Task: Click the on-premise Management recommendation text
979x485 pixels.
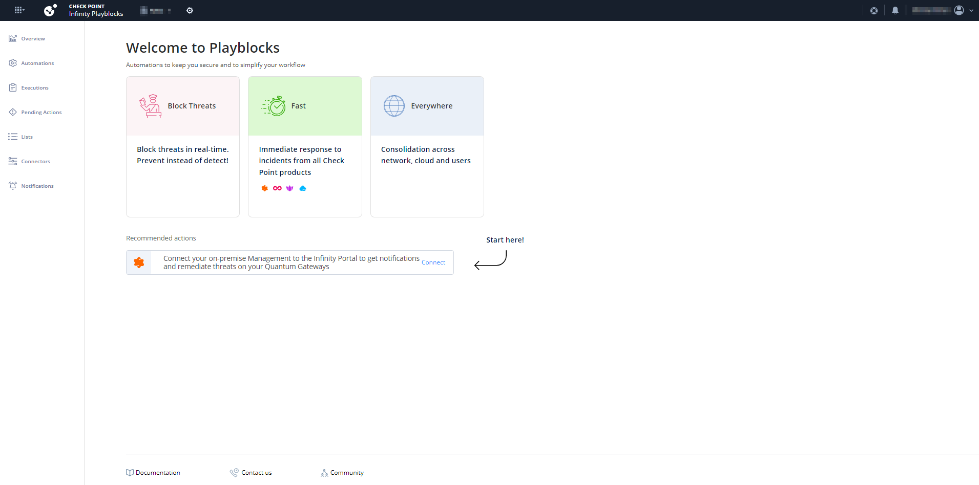Action: click(291, 262)
